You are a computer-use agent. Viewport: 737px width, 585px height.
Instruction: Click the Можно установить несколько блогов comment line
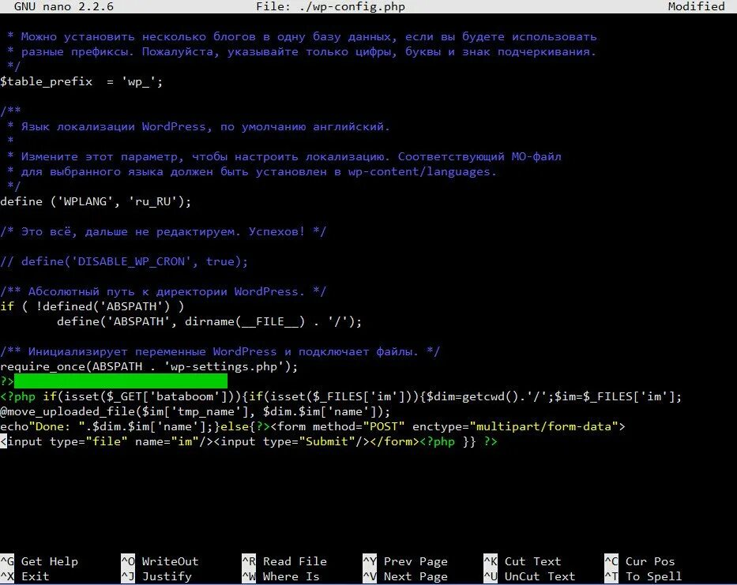click(x=302, y=36)
